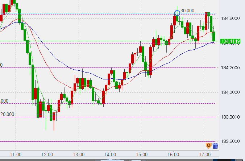Click the 16:00 time axis label

tap(173, 154)
